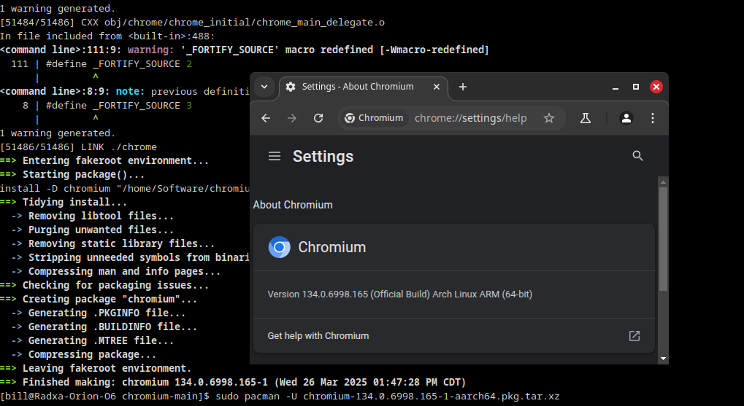744x406 pixels.
Task: Click terminal line 'Generating .BUILDINFO file...'
Action: pos(104,327)
